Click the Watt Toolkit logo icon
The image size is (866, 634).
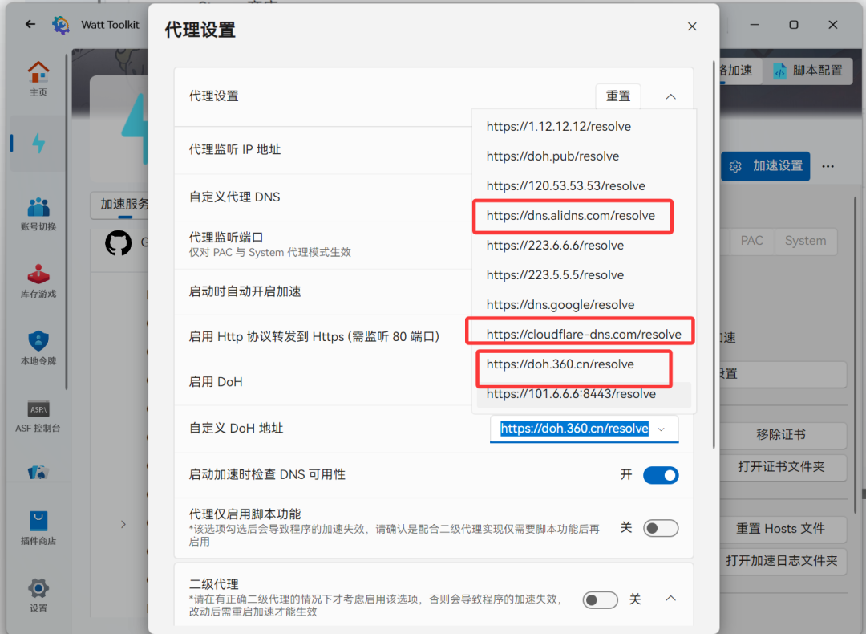(61, 25)
